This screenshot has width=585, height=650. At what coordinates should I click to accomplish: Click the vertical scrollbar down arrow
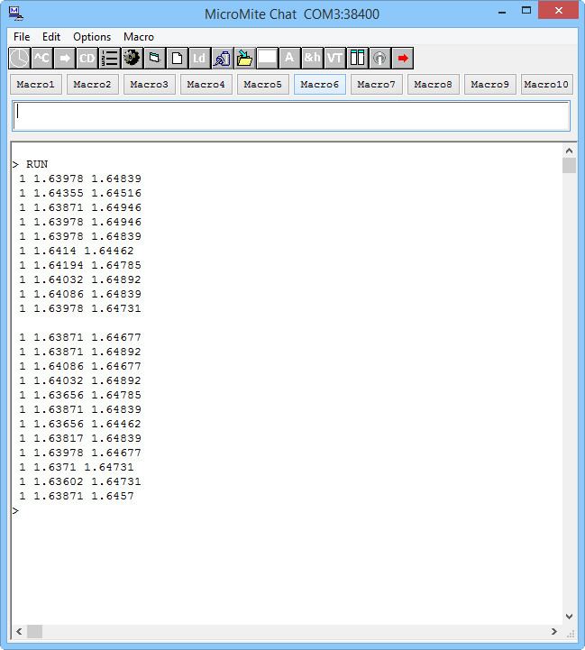tap(570, 617)
